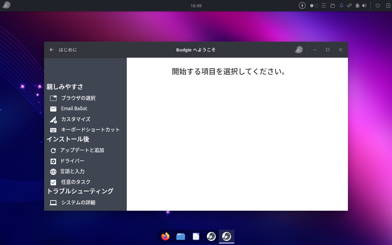The width and height of the screenshot is (392, 245).
Task: Click the notification bell in the tray
Action: [x=341, y=5]
